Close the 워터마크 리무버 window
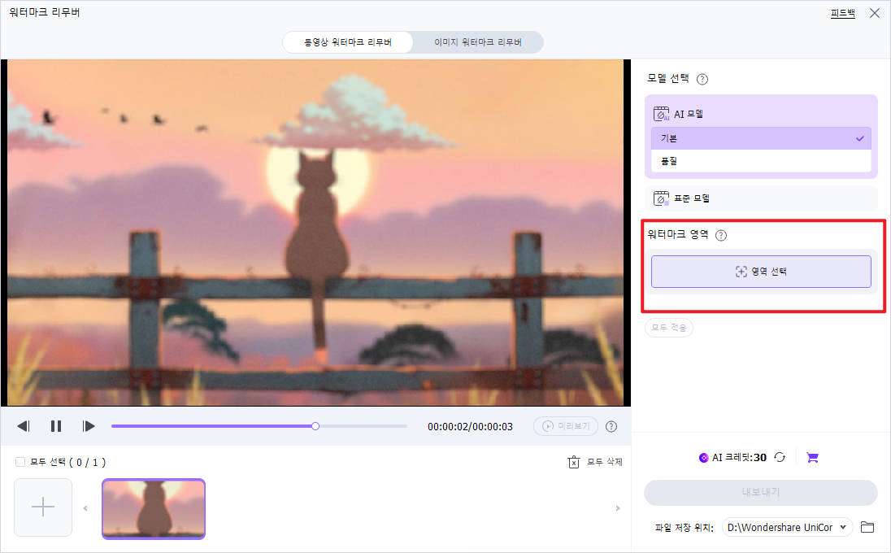Image resolution: width=891 pixels, height=553 pixels. click(x=875, y=13)
